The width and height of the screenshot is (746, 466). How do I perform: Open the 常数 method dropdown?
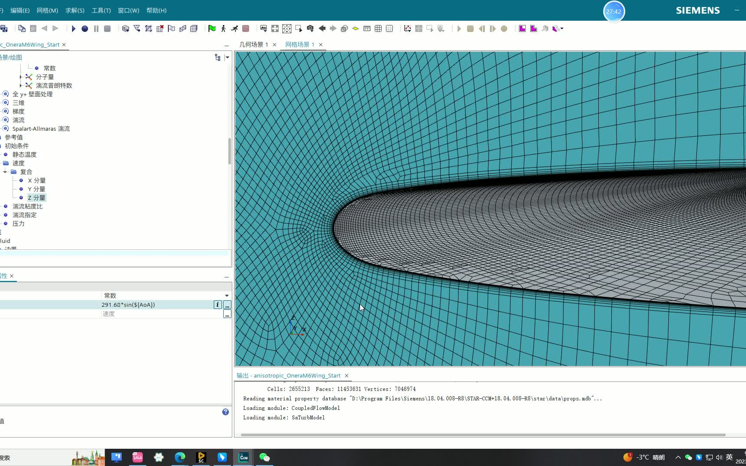tap(227, 296)
